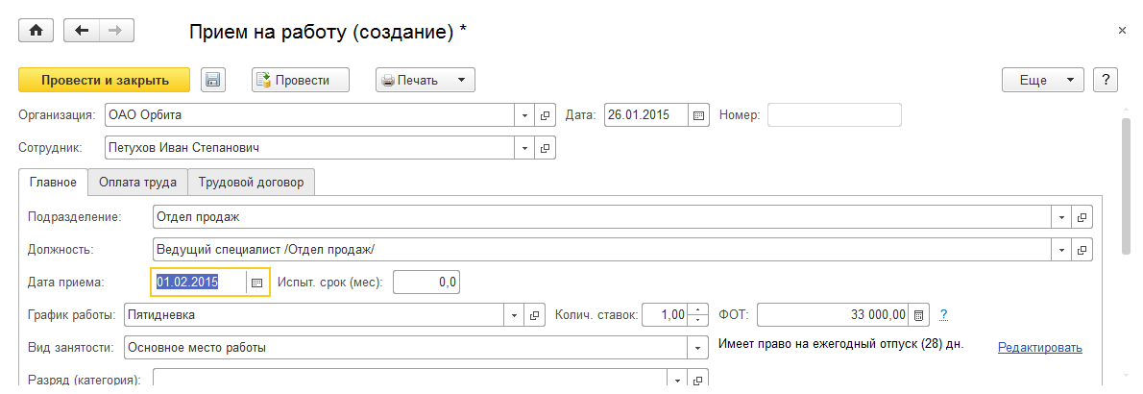Open the Трудовой договор tab
Viewport: 1143px width, 394px height.
[x=251, y=183]
